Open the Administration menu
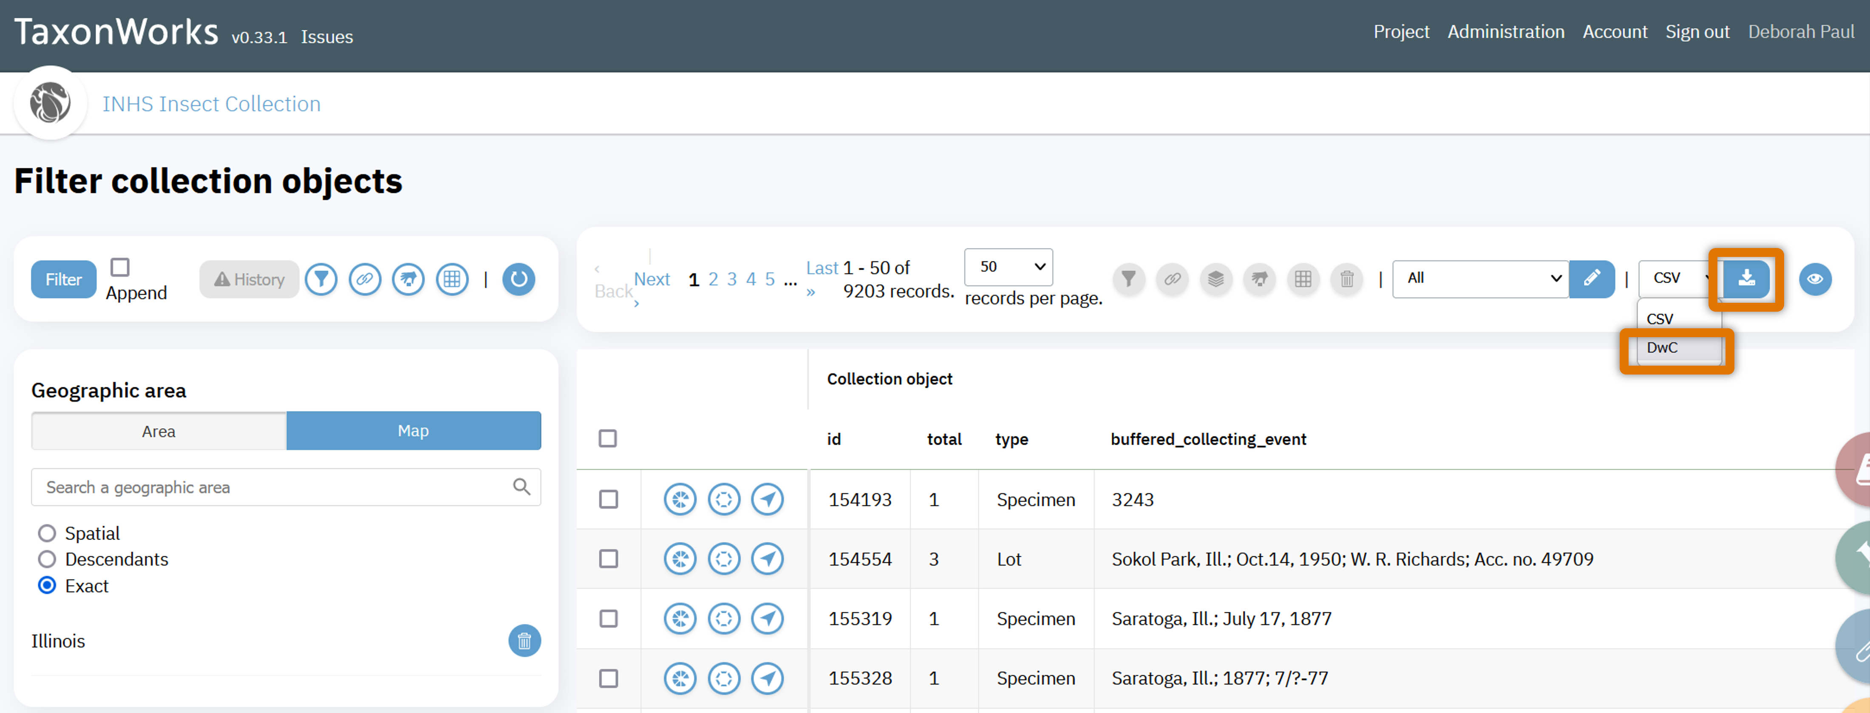The width and height of the screenshot is (1870, 713). [x=1506, y=32]
